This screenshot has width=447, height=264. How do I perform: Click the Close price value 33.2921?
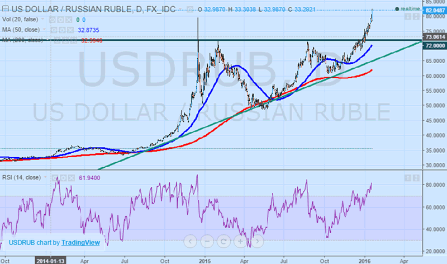coord(305,10)
